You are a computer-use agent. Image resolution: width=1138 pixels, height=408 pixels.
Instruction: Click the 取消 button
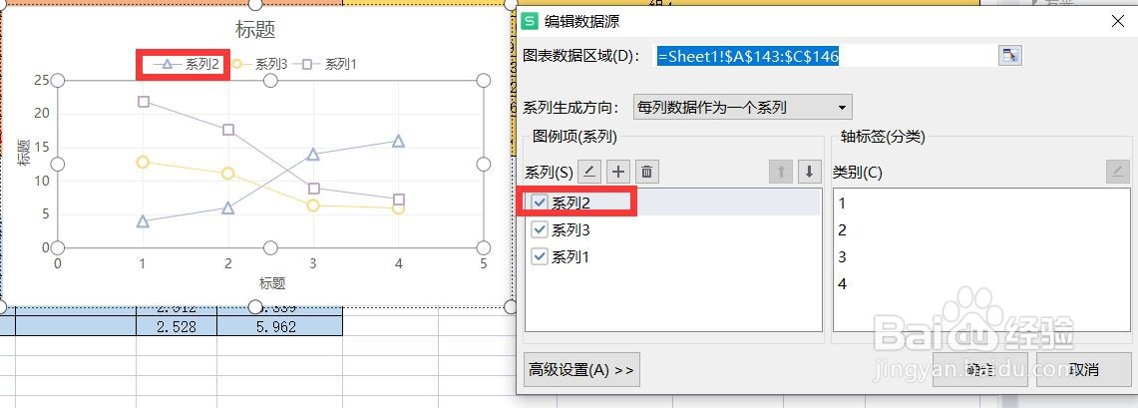point(1082,369)
